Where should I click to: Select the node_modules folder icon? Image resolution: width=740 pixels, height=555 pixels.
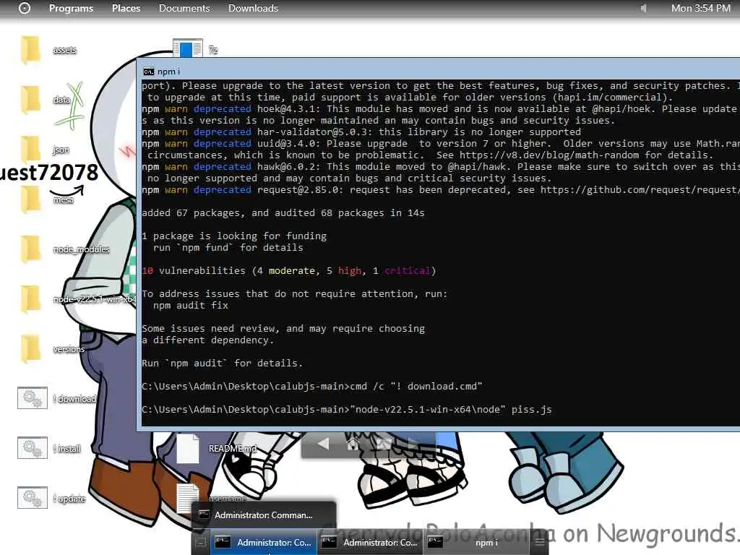click(30, 249)
